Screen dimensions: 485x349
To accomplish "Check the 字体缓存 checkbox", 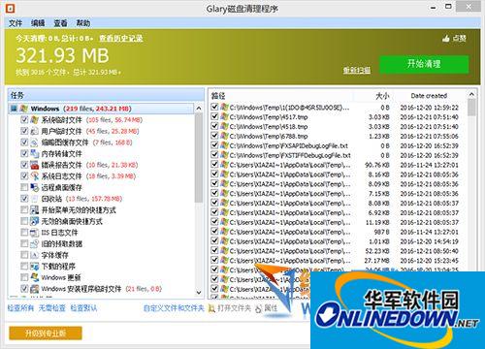I will pos(24,255).
